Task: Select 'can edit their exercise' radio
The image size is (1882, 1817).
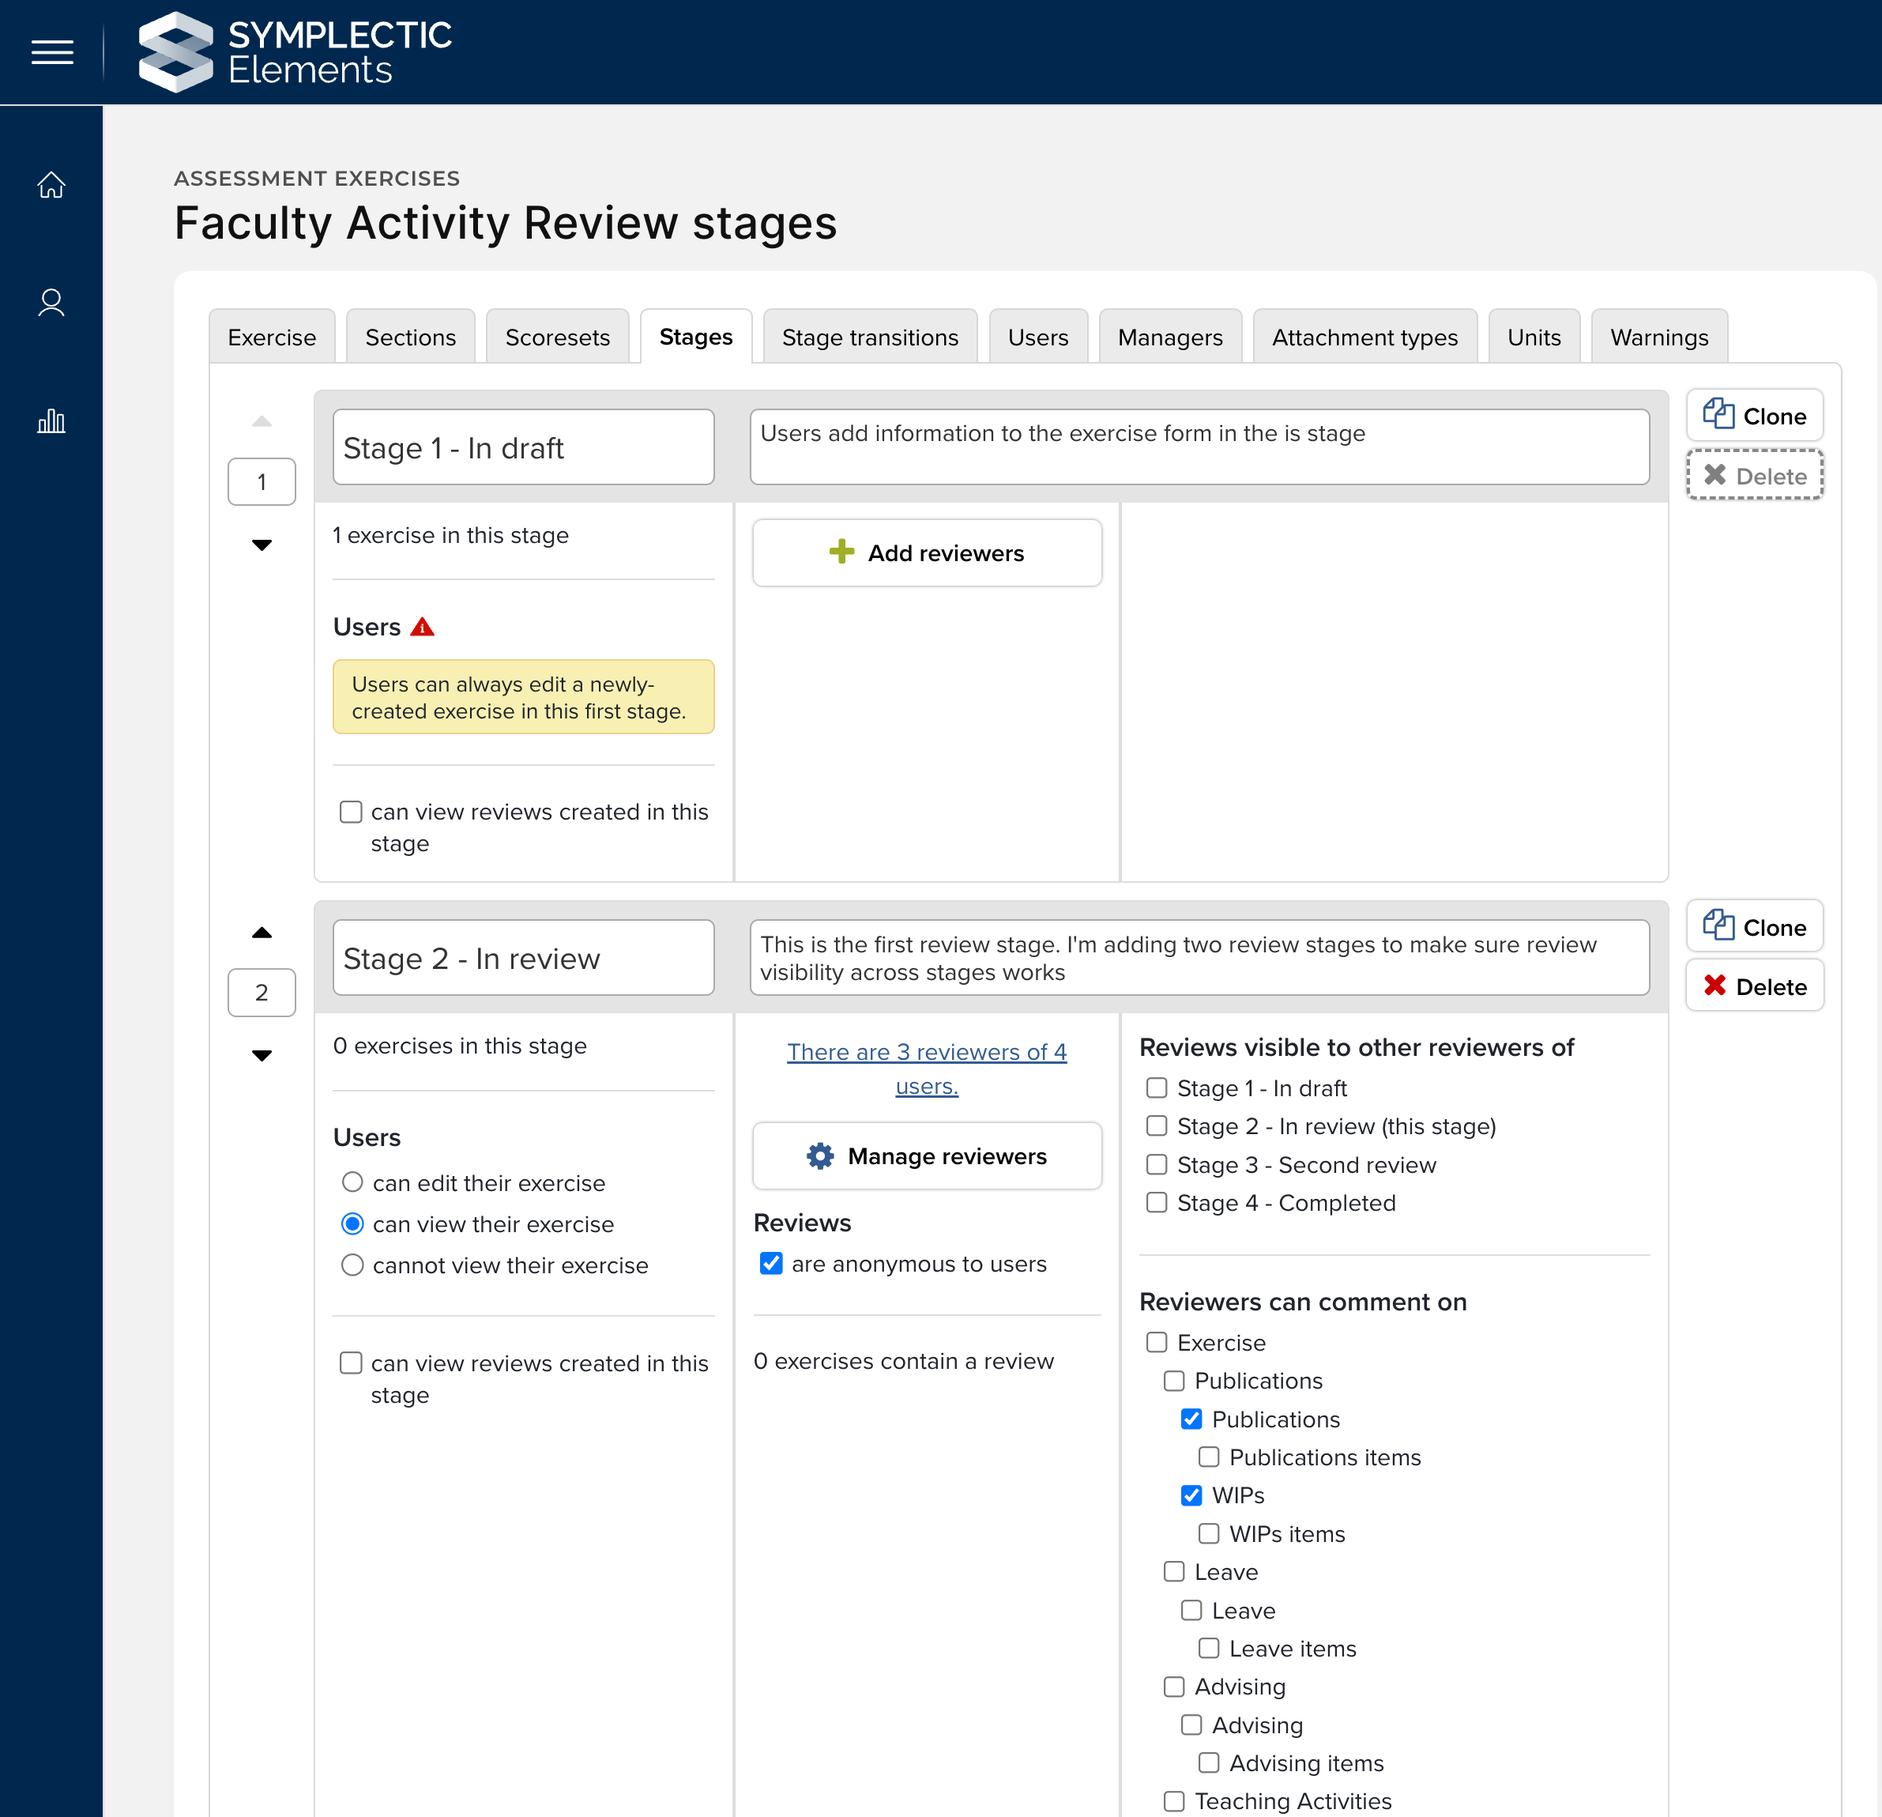Action: (x=352, y=1182)
